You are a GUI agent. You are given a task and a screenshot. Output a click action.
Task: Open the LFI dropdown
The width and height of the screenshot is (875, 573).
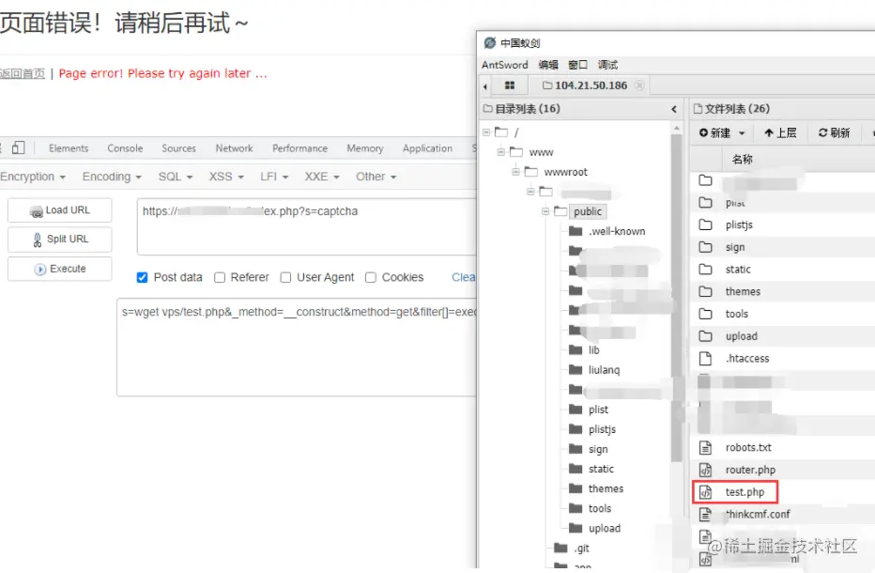coord(274,177)
